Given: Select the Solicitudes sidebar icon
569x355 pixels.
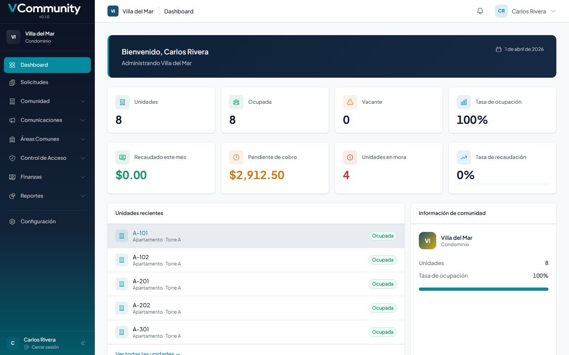Looking at the screenshot, I should coord(13,82).
